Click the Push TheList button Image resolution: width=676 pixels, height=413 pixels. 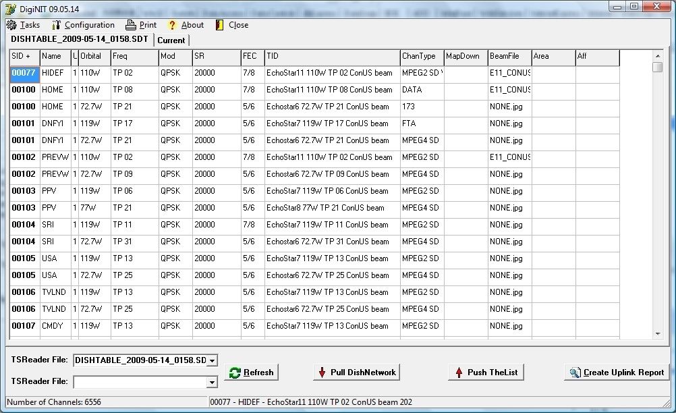click(486, 373)
